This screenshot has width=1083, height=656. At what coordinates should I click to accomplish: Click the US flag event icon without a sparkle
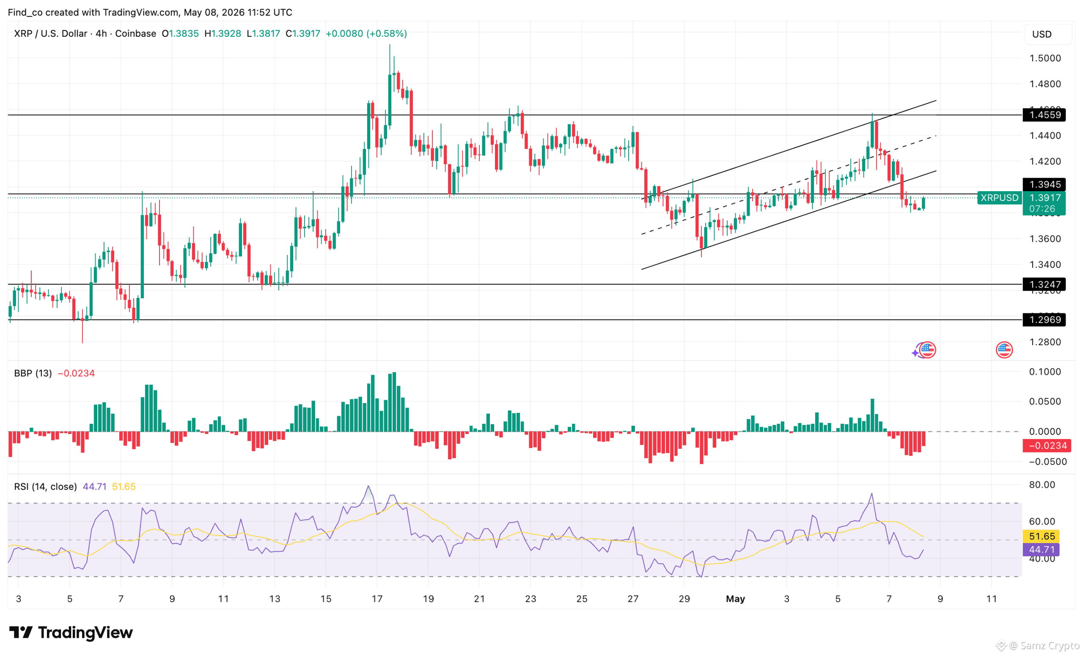coord(1004,350)
